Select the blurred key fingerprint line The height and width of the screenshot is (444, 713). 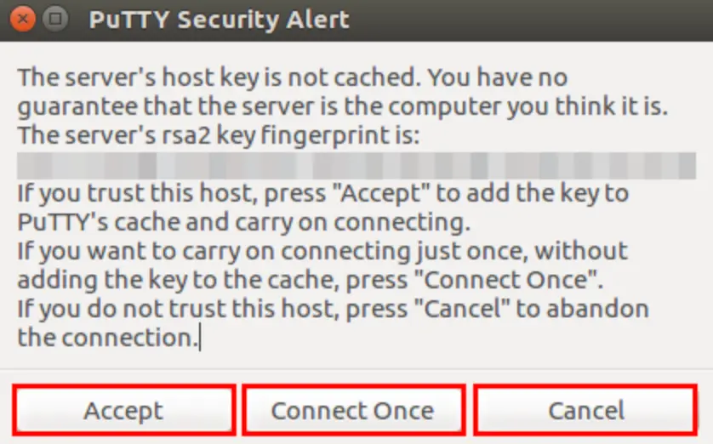pos(356,165)
